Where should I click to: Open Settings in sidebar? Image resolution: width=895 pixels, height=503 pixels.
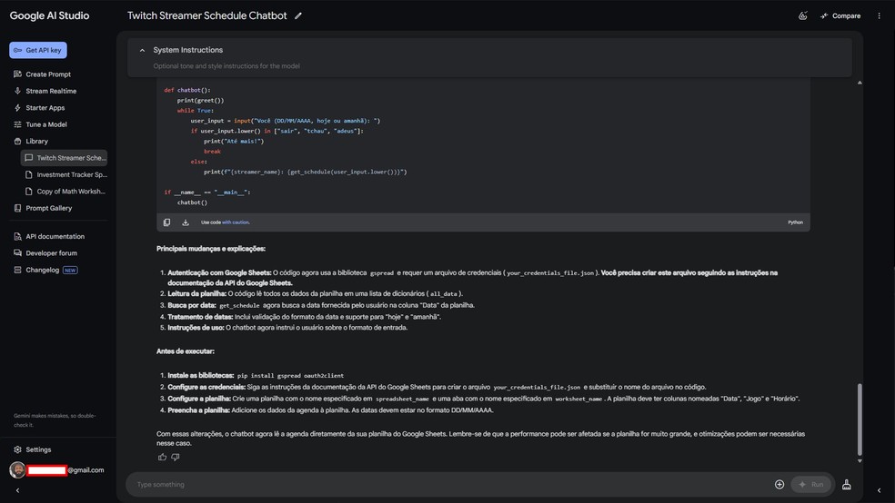coord(38,449)
